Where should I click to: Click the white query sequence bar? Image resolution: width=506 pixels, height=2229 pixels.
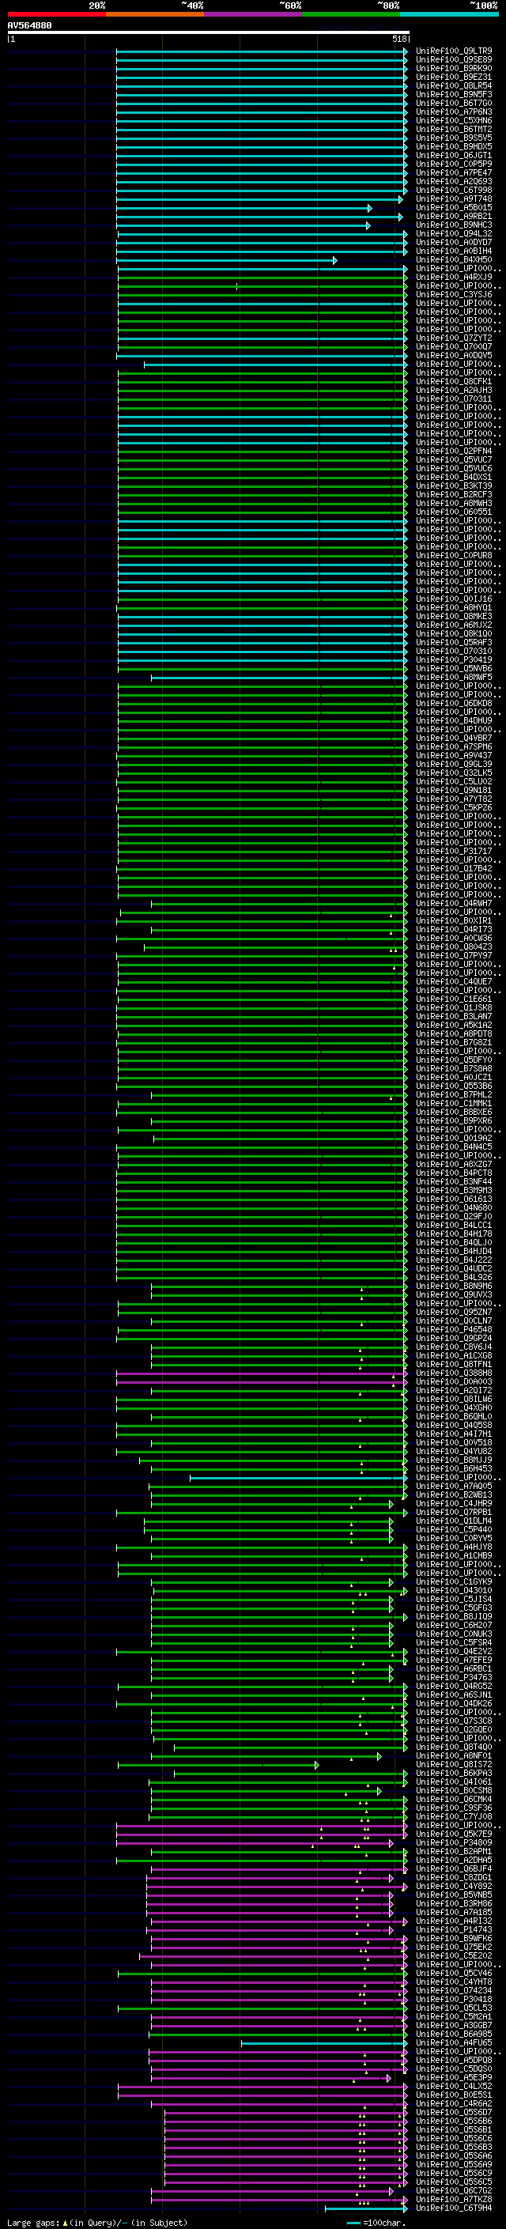tap(209, 32)
